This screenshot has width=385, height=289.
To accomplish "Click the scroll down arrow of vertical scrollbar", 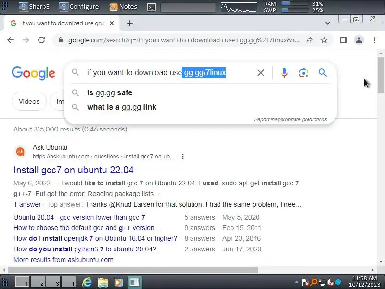I will click(381, 262).
